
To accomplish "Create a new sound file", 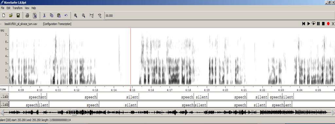I will [4, 15].
